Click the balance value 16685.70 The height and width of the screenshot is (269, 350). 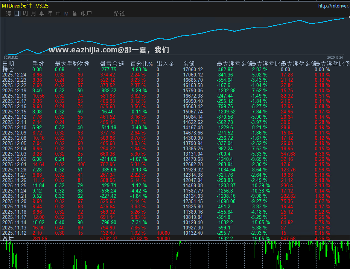[193, 80]
